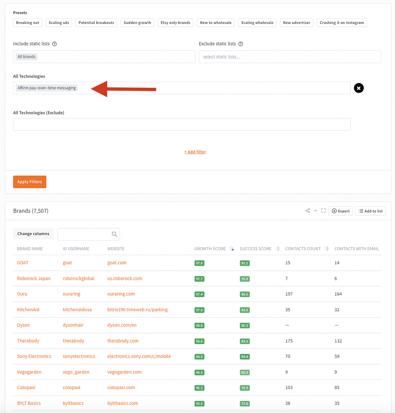The image size is (395, 413).
Task: Apply the Scaling ads preset
Action: (x=59, y=23)
